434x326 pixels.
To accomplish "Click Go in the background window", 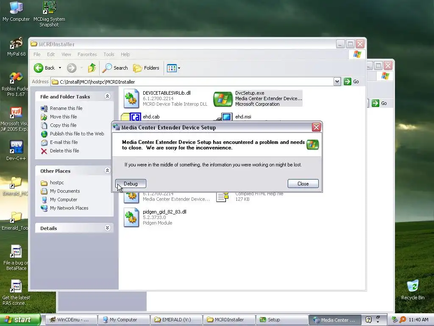I will [379, 103].
